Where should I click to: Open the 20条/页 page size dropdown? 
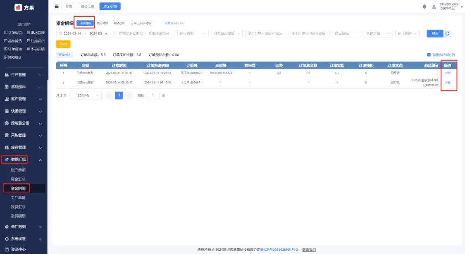tap(86, 95)
